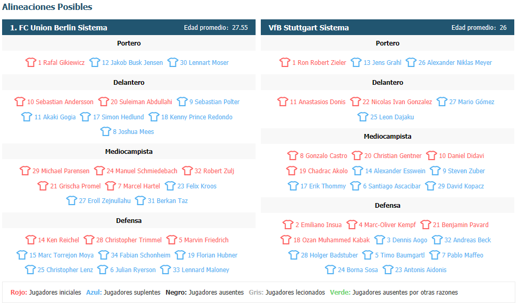Click the red shirt icon beside Suleiman Abdullahi
The height and width of the screenshot is (303, 519).
tap(104, 102)
